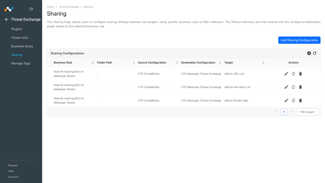Delete the Add to File Hash List configuration
Image resolution: width=325 pixels, height=183 pixels.
[300, 87]
